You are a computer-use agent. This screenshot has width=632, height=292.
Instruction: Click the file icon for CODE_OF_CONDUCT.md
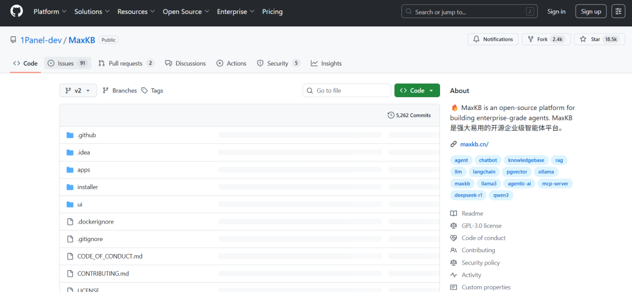point(70,256)
